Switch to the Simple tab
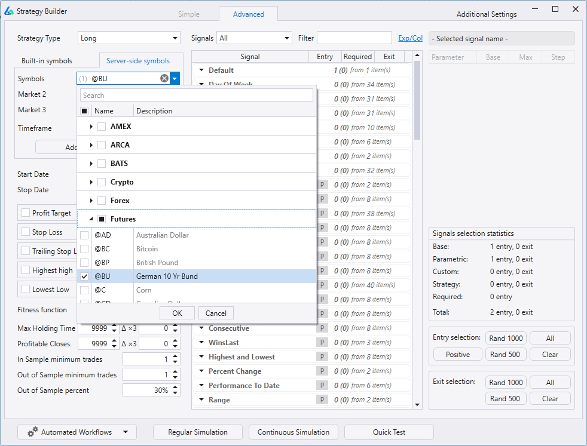 click(189, 14)
